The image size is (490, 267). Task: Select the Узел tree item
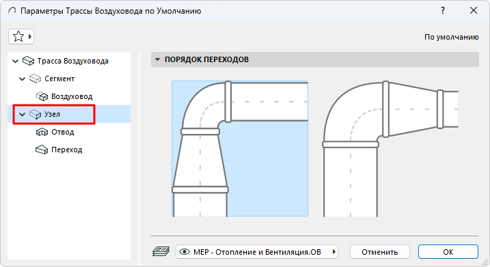pos(69,114)
